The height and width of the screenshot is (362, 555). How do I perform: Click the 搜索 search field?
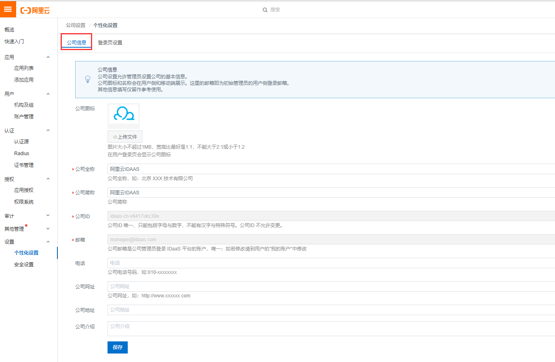tap(275, 10)
